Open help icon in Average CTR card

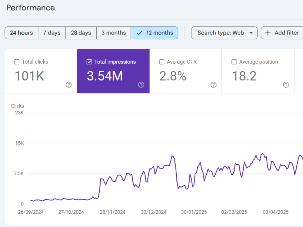tap(214, 85)
